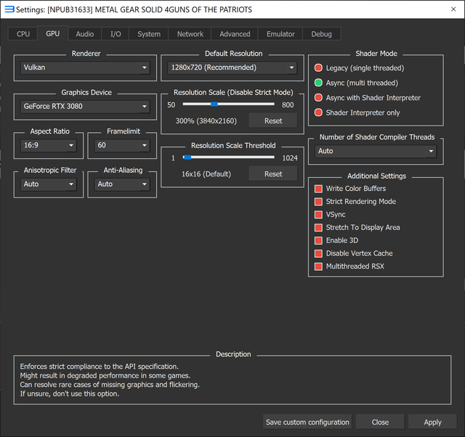465x437 pixels.
Task: Check the Enable 3D option
Action: (x=336, y=240)
